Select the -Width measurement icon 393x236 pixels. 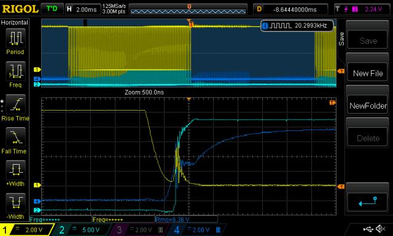coord(15,203)
